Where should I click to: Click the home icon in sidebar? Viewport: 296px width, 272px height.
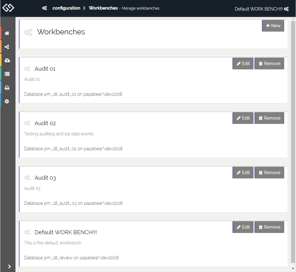[7, 33]
